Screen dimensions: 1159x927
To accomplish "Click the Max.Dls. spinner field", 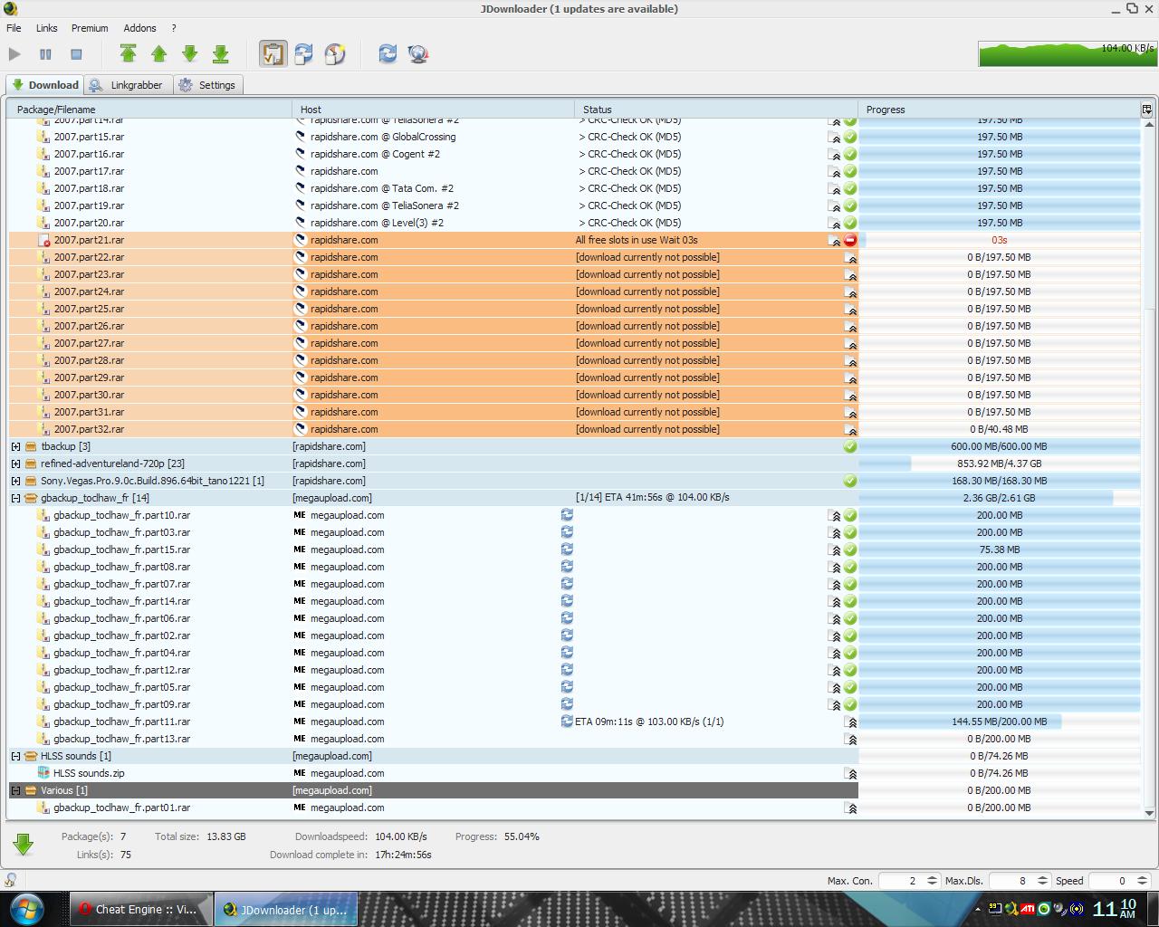I will click(1019, 881).
